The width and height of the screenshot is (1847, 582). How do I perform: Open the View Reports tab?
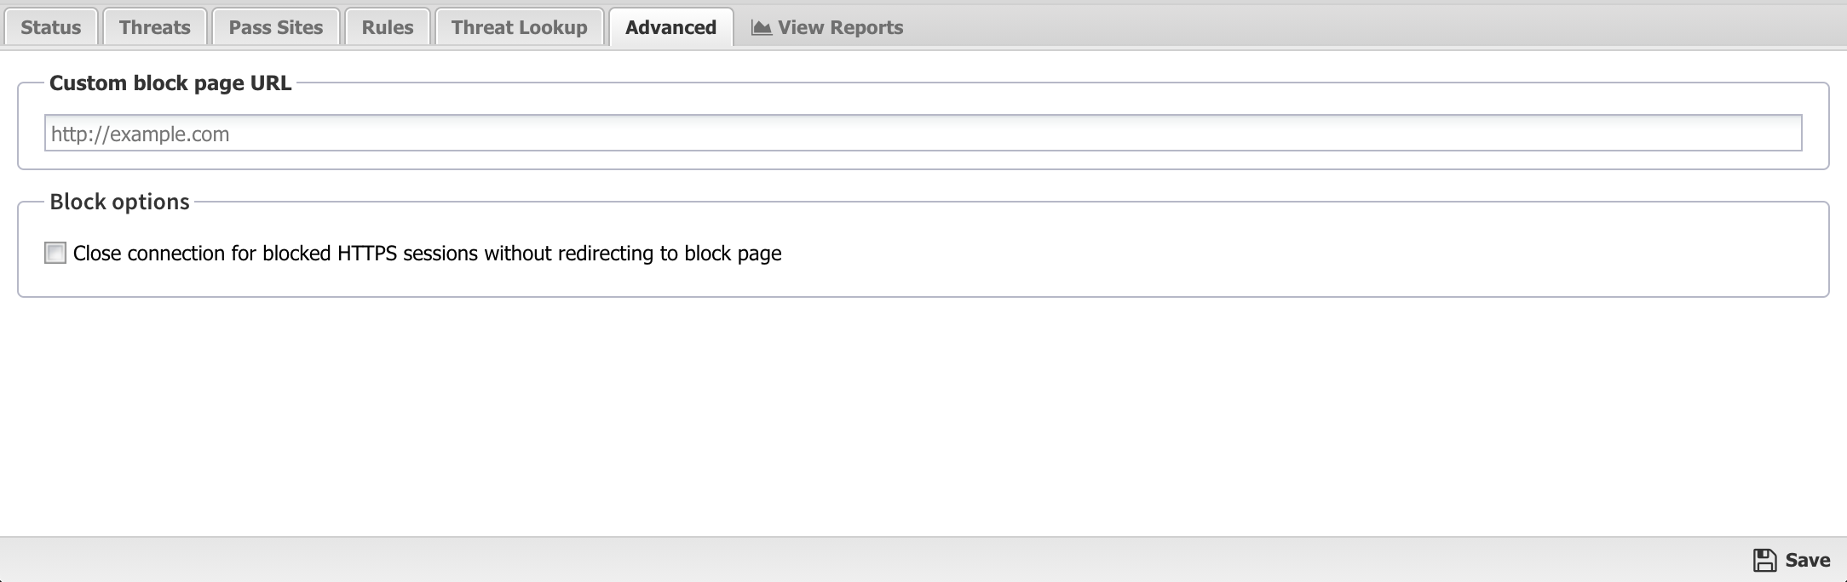point(839,27)
